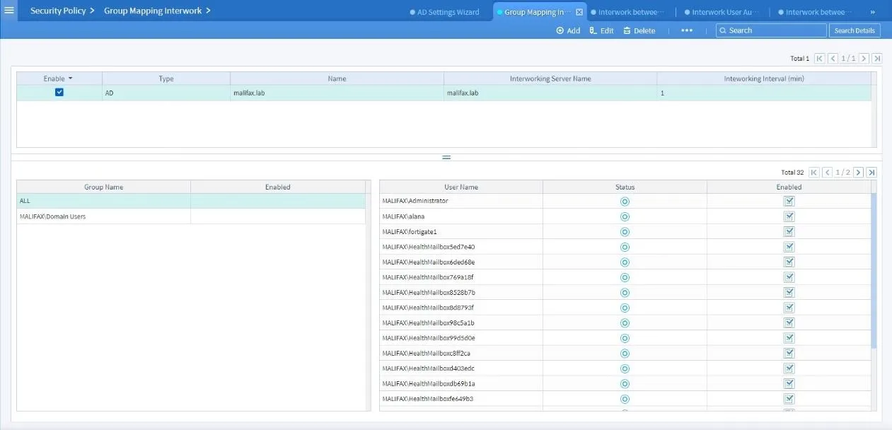The image size is (892, 430).
Task: Click the hamburger menu icon top left
Action: click(10, 10)
